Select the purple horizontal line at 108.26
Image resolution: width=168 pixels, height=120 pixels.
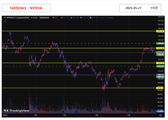[x=79, y=75]
